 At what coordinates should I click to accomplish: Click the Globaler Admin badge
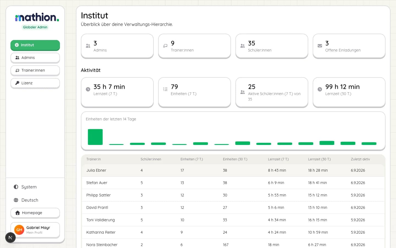(35, 27)
